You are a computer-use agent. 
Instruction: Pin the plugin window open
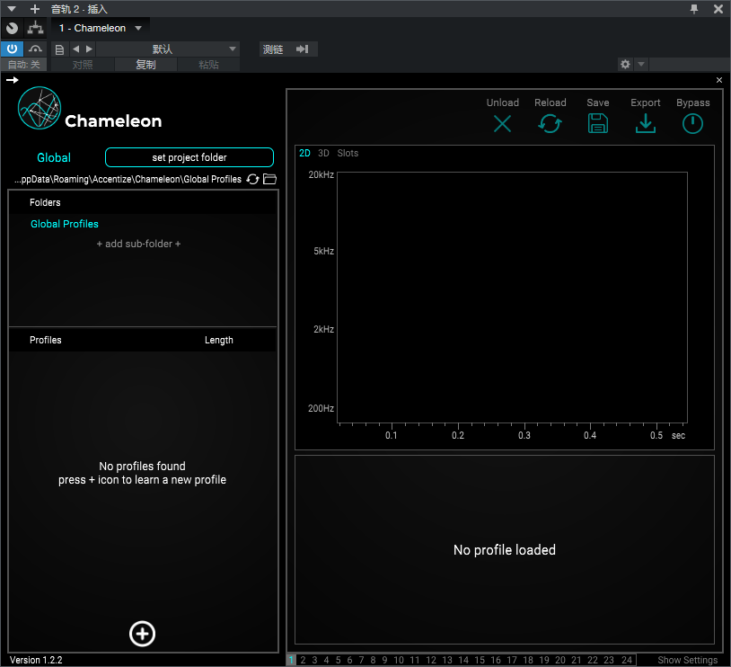click(694, 9)
